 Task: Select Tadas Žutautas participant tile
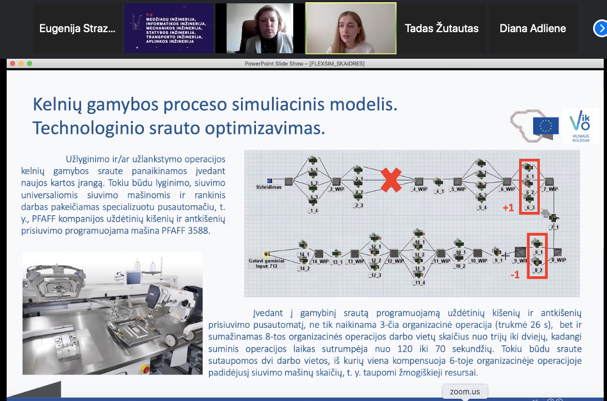[x=442, y=28]
